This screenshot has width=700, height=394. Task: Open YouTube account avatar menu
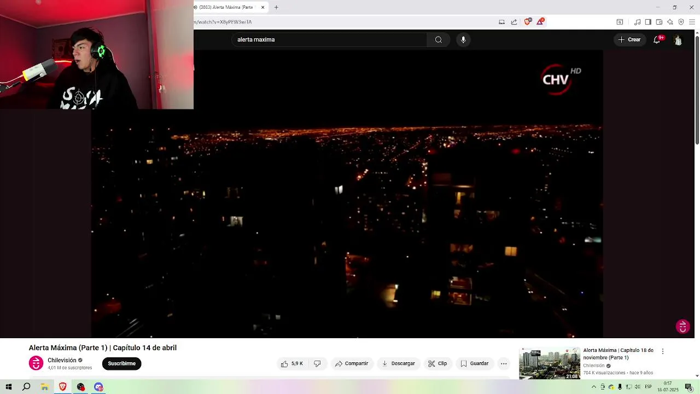[x=678, y=39]
